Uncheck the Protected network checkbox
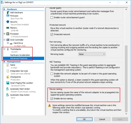Image resolution: width=131 pixels, height=124 pixels. pyautogui.click(x=52, y=34)
